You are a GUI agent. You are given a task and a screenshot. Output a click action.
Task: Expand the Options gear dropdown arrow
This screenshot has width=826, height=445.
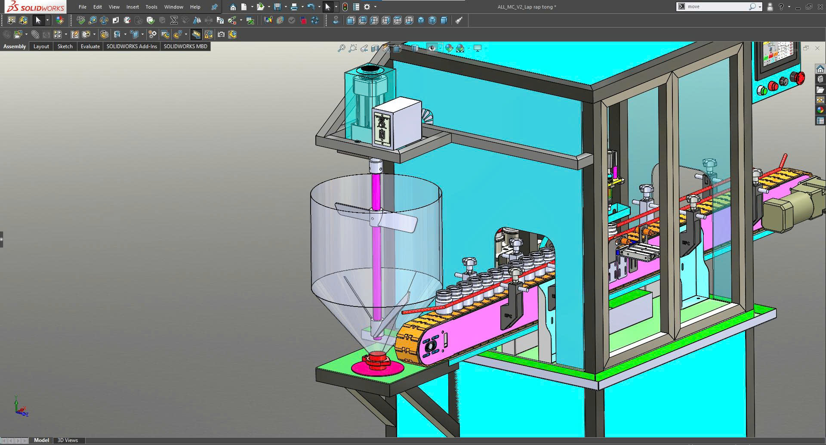coord(375,7)
